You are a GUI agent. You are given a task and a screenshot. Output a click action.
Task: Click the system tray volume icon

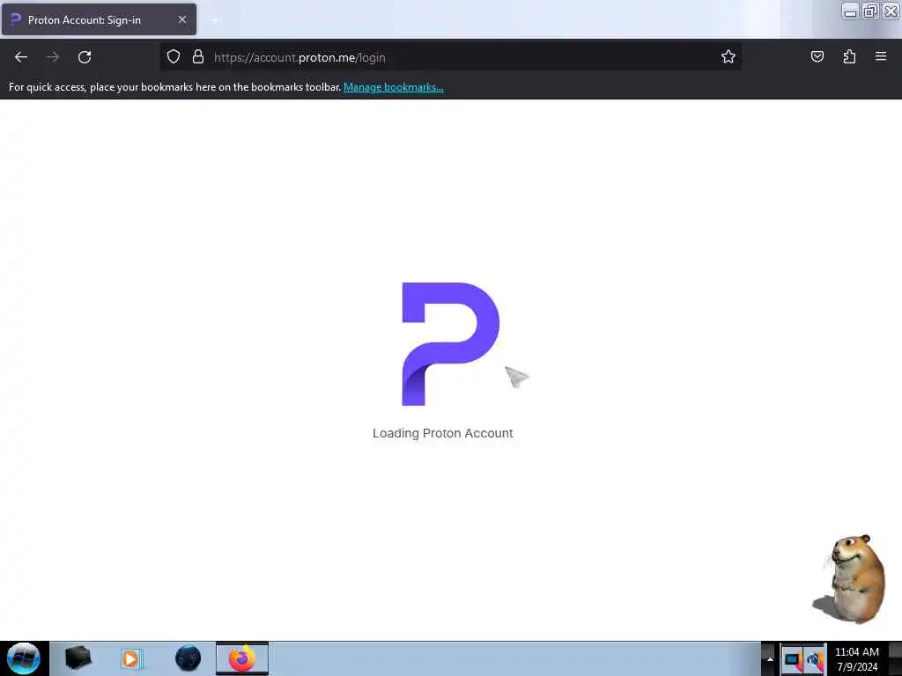815,660
